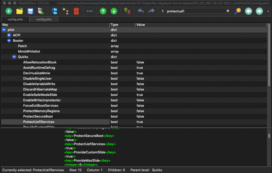The image size is (272, 173).
Task: Click ProvideCustomSlide key in the XML pane
Action: point(89,152)
